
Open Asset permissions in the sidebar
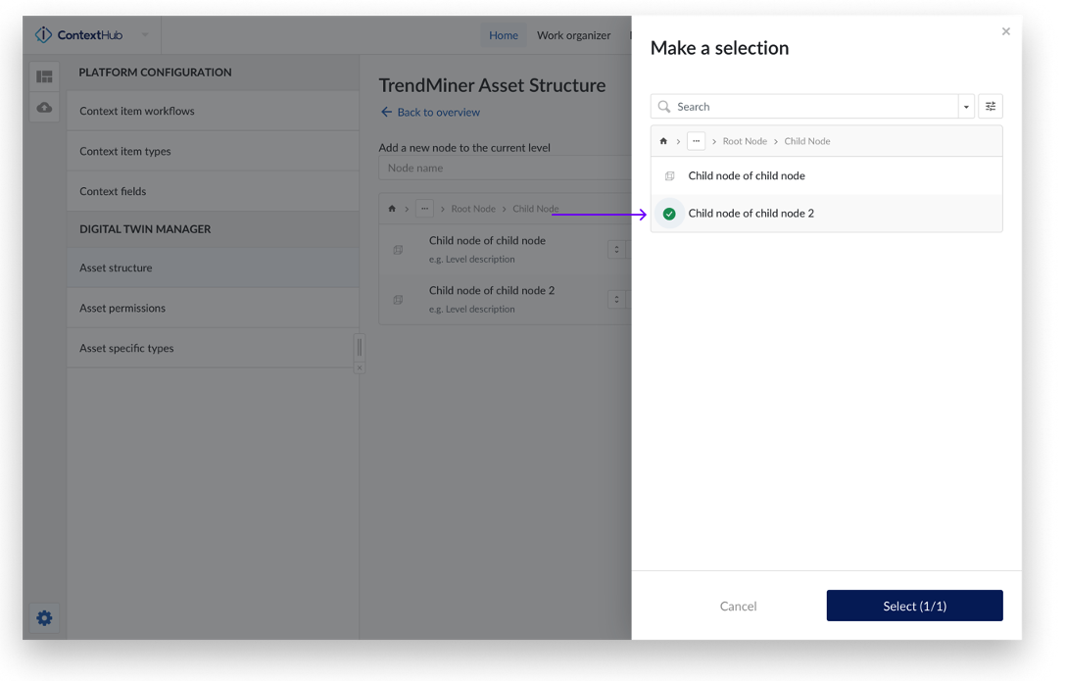coord(122,308)
